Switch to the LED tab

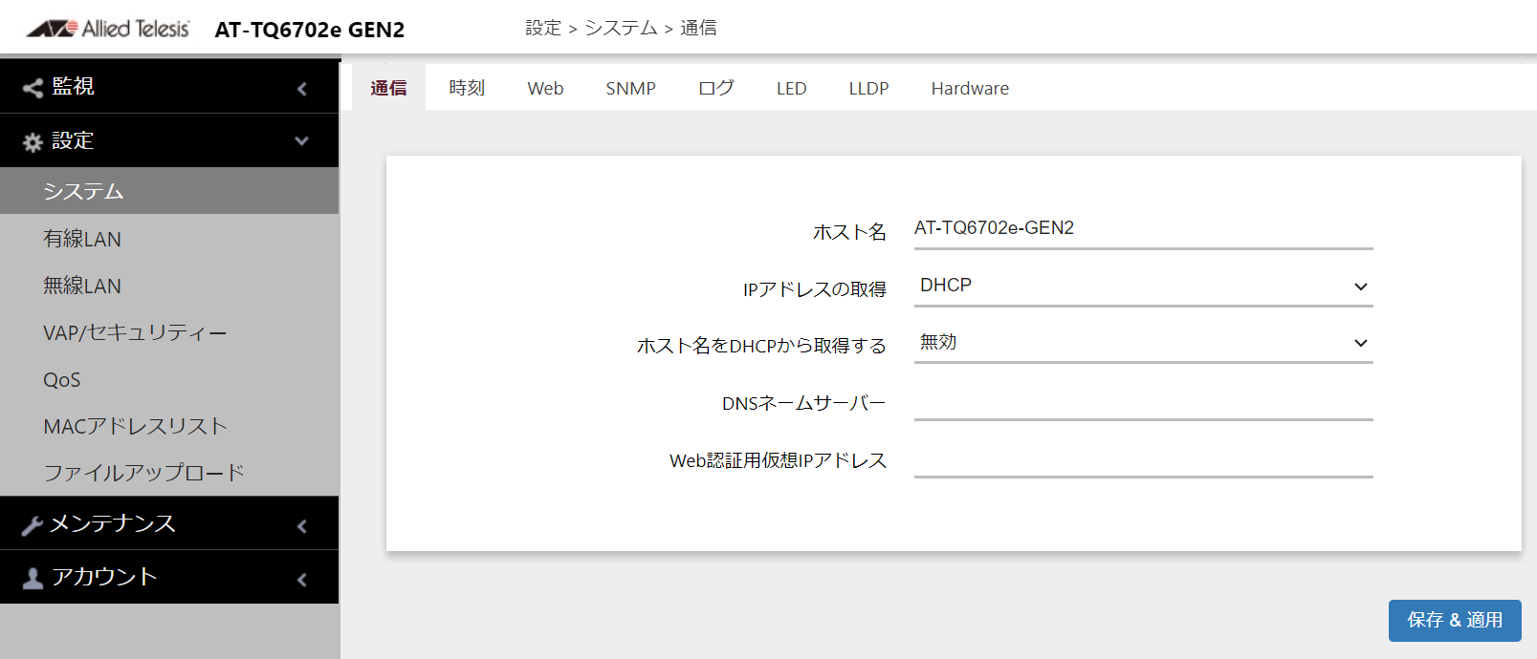[791, 88]
